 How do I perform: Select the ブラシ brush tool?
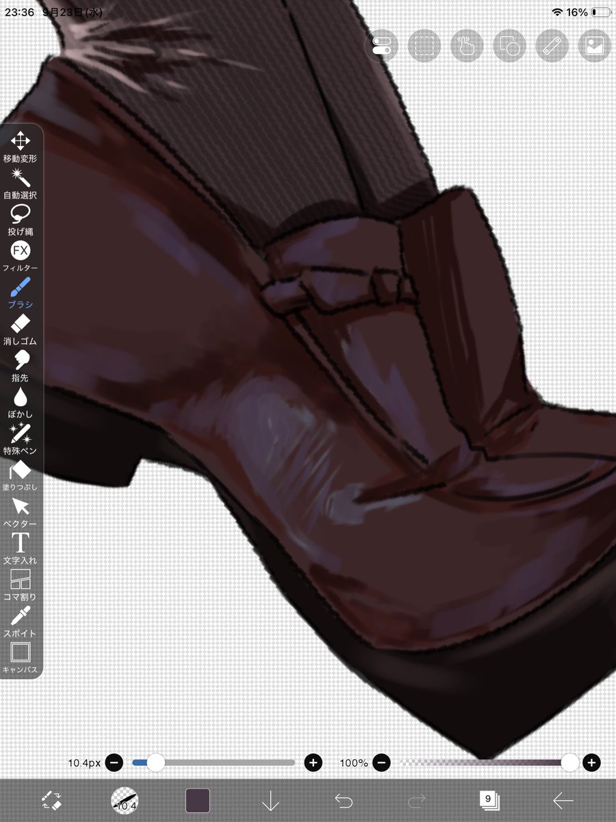[21, 293]
